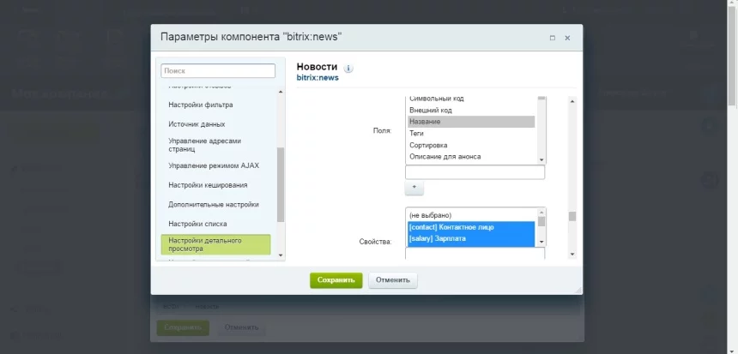
Task: Select Настройки списка in sidebar
Action: coord(197,224)
